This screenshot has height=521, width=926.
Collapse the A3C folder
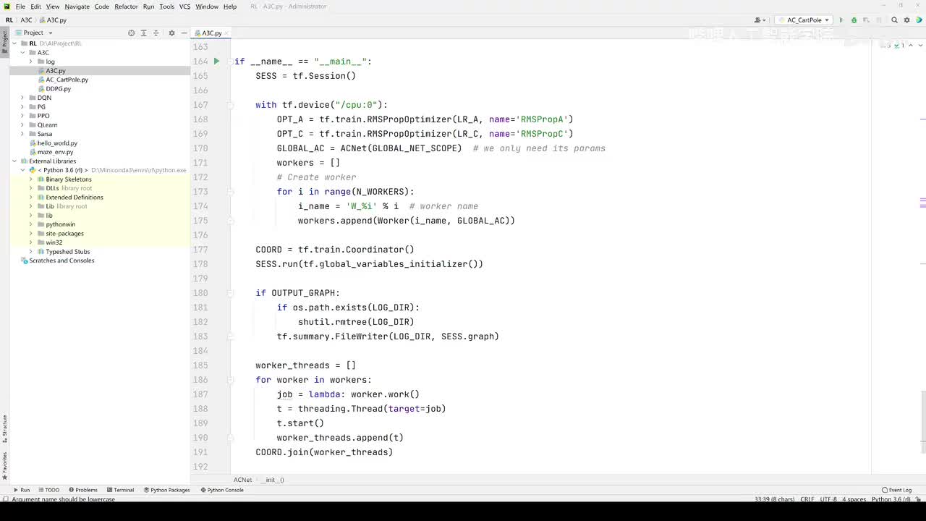click(22, 53)
